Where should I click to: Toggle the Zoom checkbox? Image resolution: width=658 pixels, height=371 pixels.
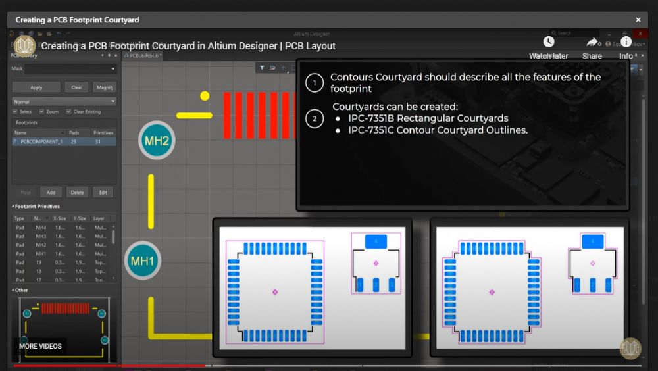coord(41,112)
